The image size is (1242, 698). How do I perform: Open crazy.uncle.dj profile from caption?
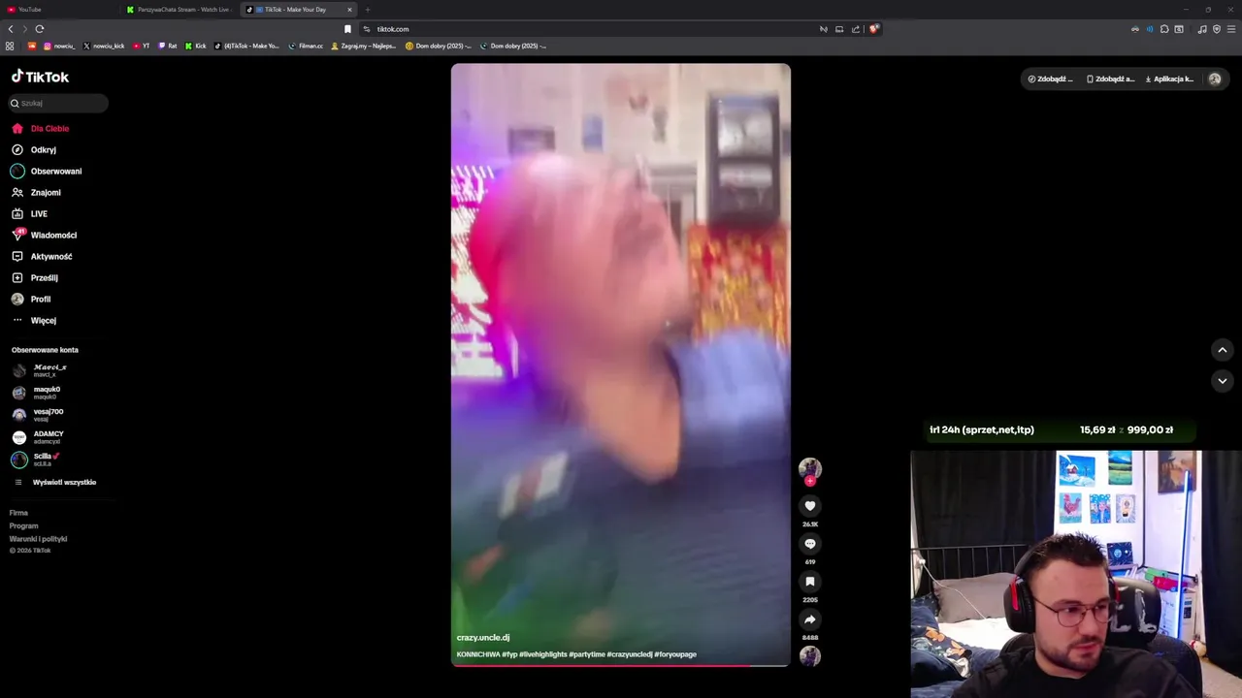[x=483, y=637]
